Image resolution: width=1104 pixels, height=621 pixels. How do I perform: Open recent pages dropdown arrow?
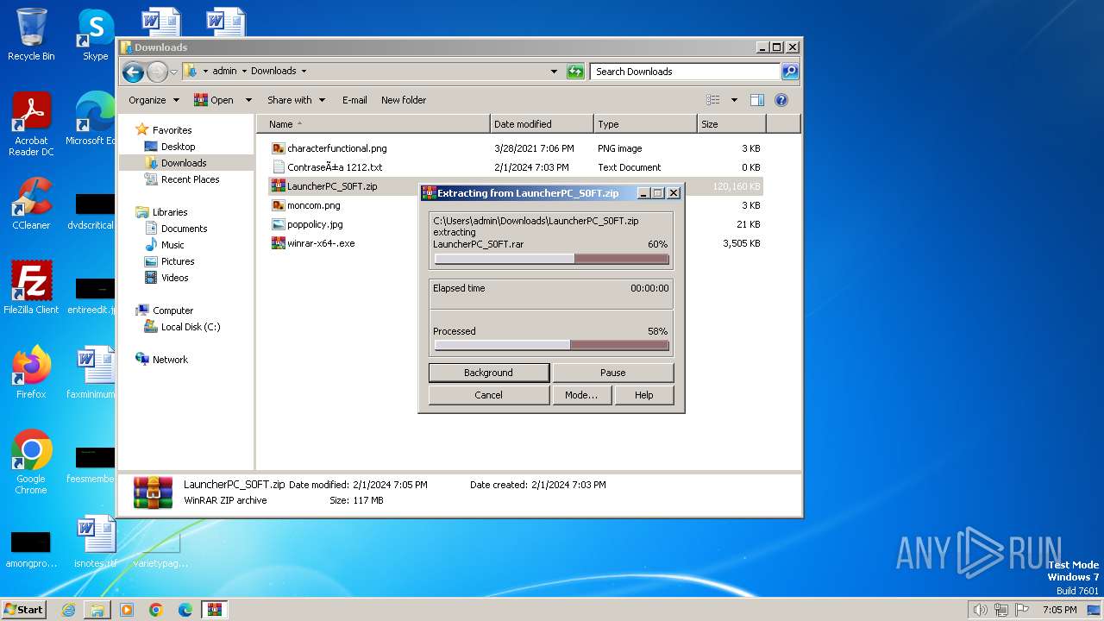[173, 72]
